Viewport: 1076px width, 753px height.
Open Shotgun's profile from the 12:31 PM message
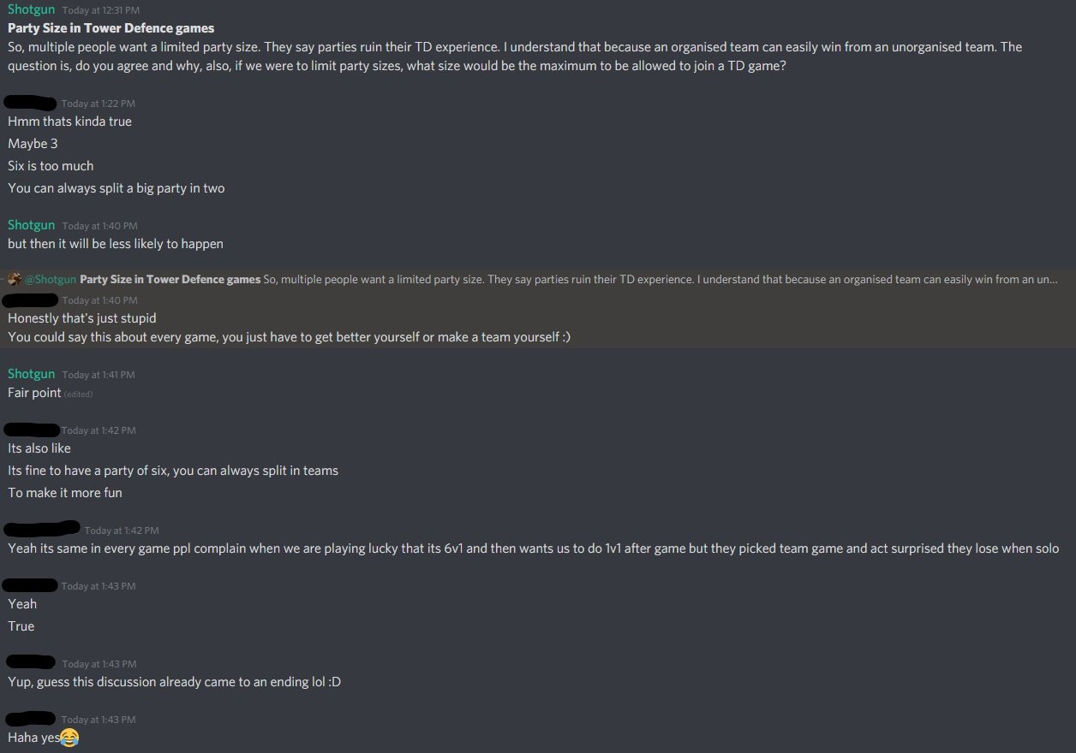(x=32, y=9)
